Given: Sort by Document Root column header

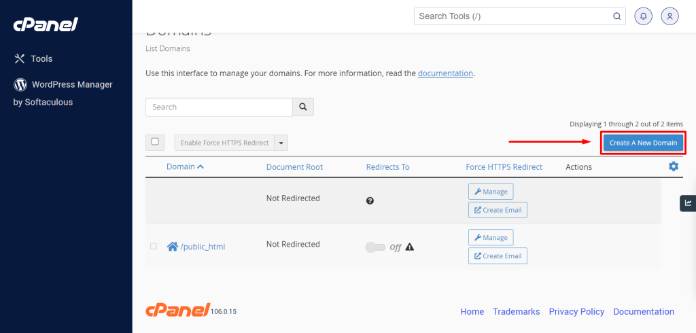Looking at the screenshot, I should click(x=294, y=167).
